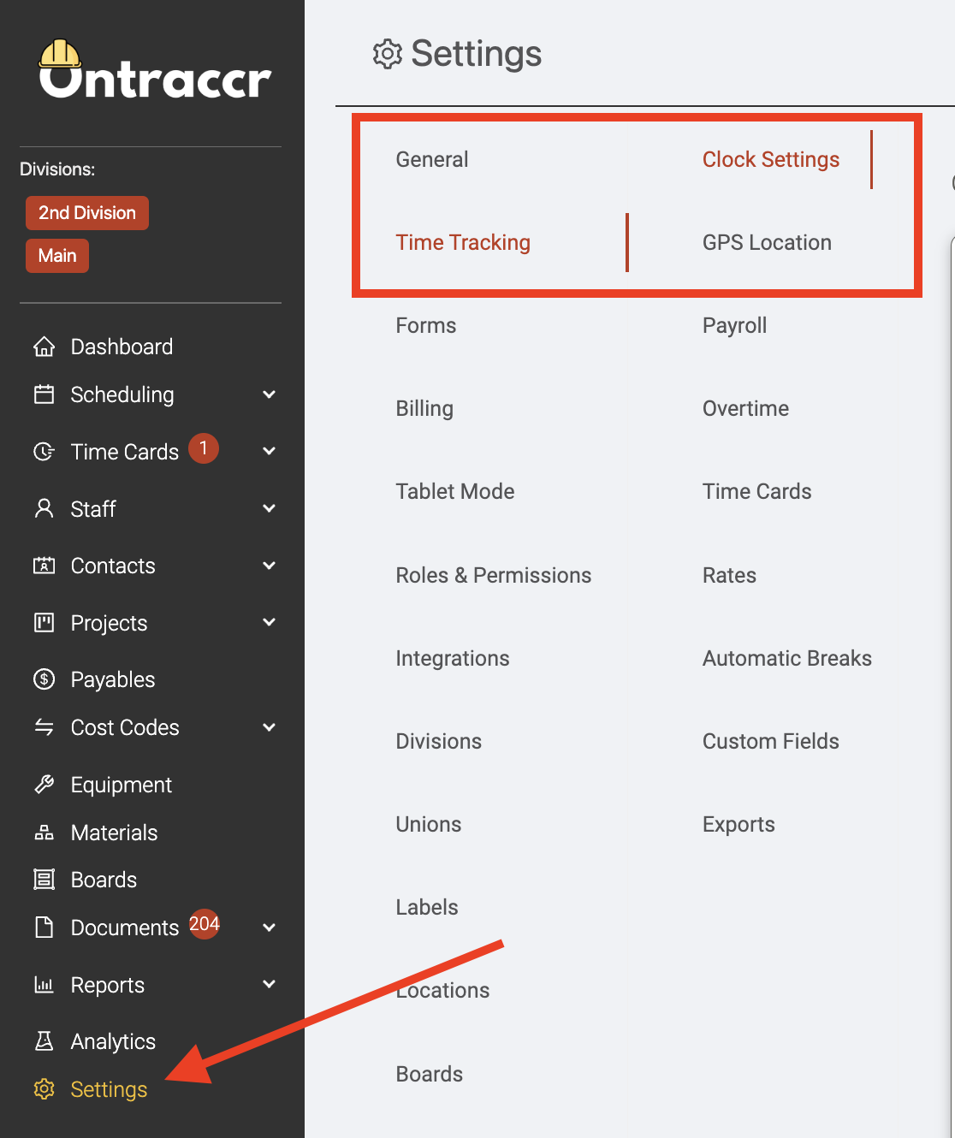Click the Materials blocks icon

[x=44, y=833]
